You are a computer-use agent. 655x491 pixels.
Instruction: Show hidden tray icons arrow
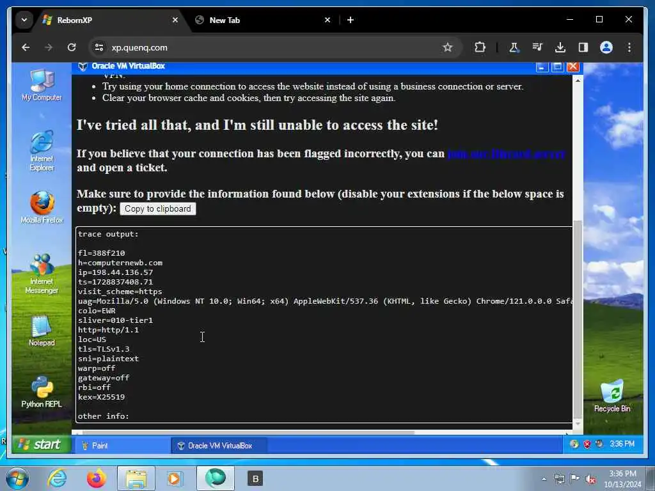point(544,479)
